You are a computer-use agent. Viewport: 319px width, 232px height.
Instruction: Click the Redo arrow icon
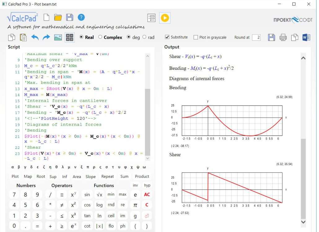pyautogui.click(x=46, y=38)
